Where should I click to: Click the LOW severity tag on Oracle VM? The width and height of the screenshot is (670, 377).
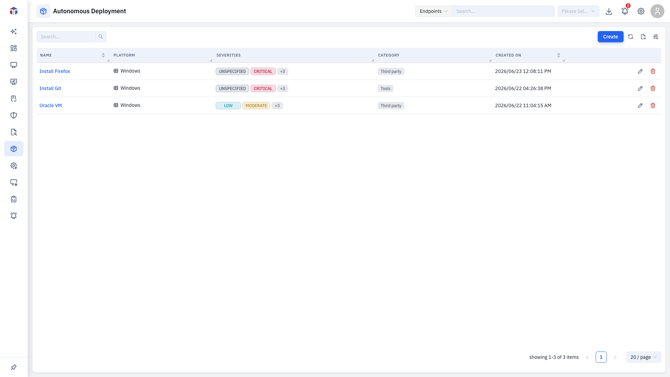(x=228, y=105)
